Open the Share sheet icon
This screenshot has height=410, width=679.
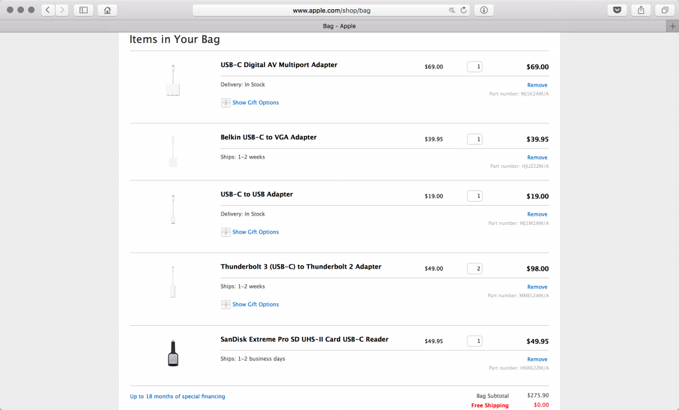point(641,10)
